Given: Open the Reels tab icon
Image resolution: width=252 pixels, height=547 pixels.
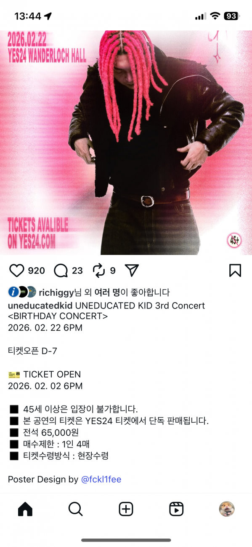Looking at the screenshot, I should pos(176,509).
